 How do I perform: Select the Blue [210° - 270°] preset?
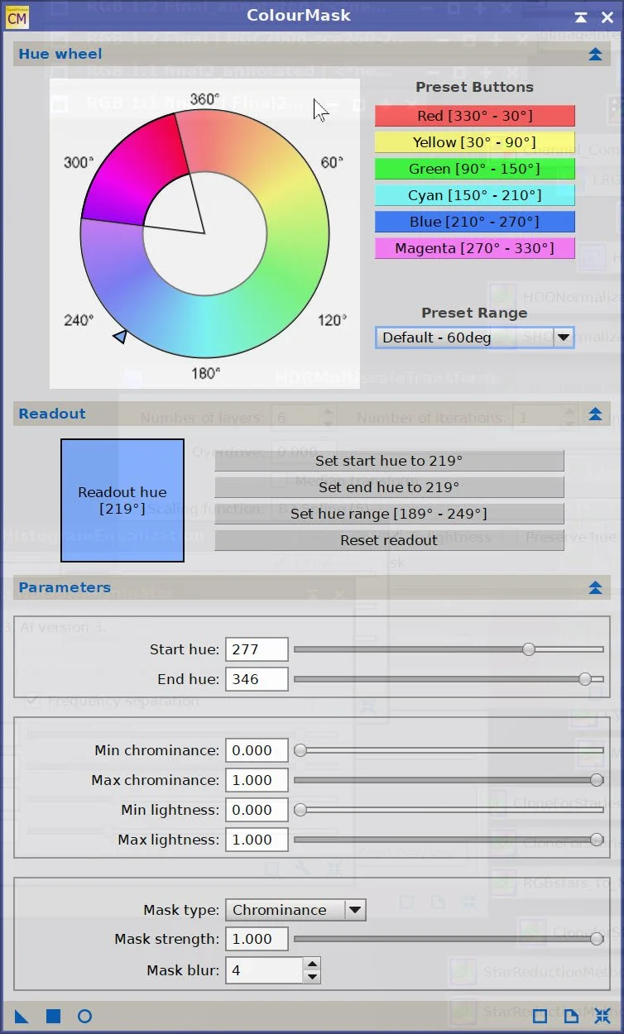[x=475, y=222]
